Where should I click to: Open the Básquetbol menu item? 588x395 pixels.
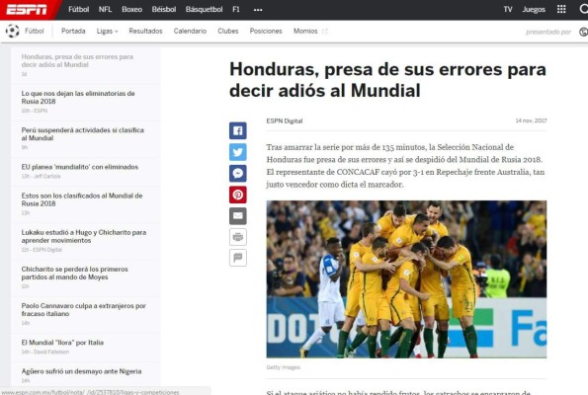pyautogui.click(x=204, y=9)
